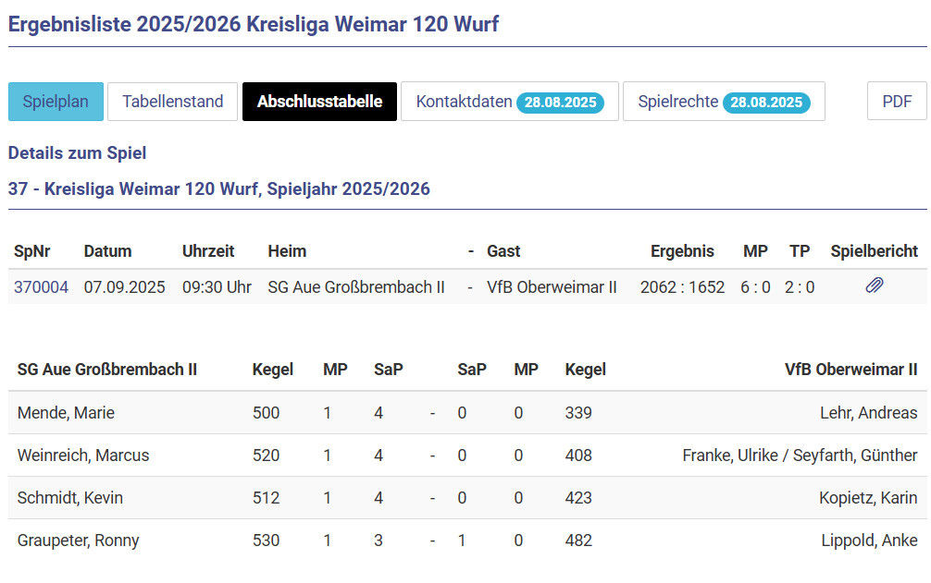Select player Weinreich, Marcus

[83, 455]
